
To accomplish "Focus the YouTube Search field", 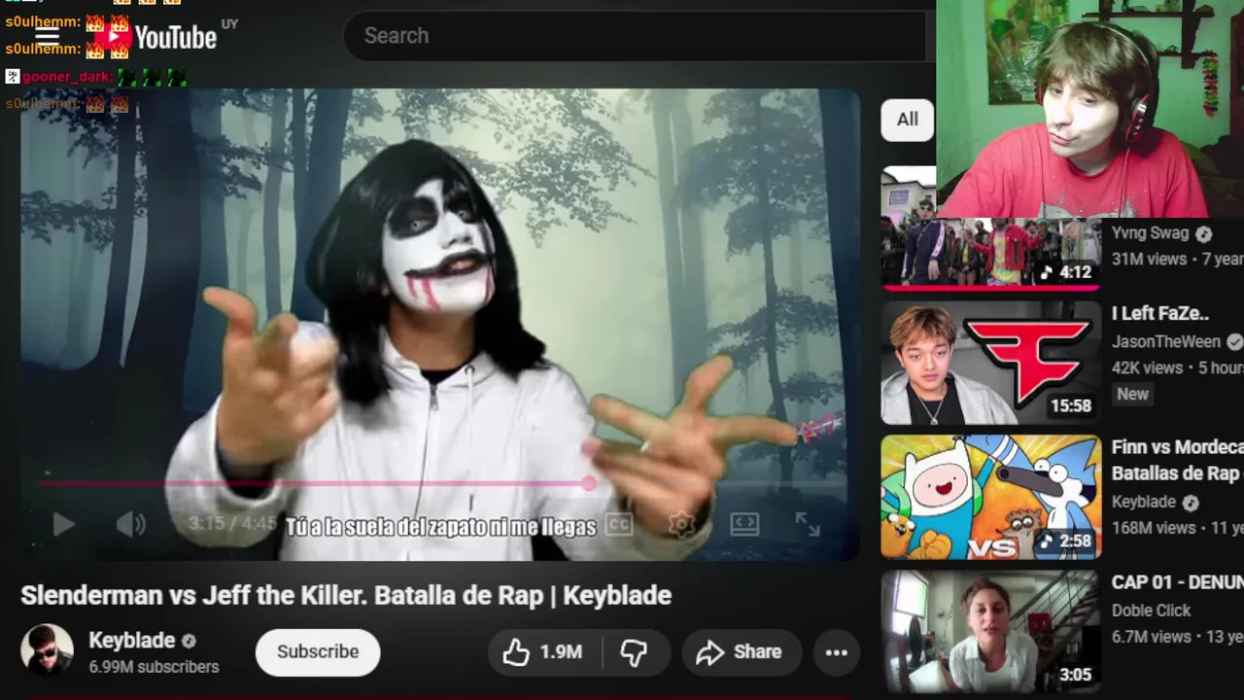I will click(x=637, y=36).
